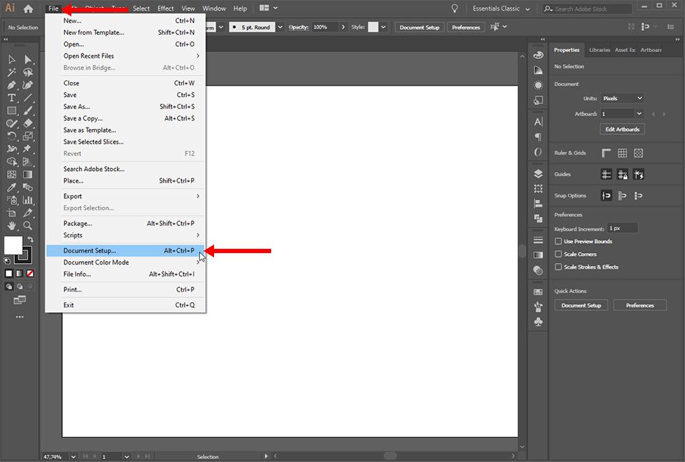Select the Paintbrush tool
Image resolution: width=685 pixels, height=462 pixels.
29,111
